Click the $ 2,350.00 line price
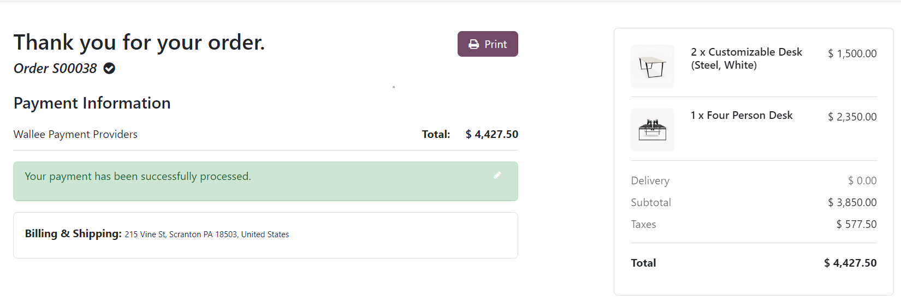The width and height of the screenshot is (901, 301). [852, 117]
